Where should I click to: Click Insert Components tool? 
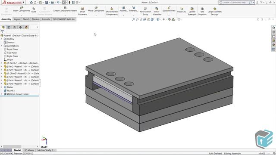coord(22,9)
